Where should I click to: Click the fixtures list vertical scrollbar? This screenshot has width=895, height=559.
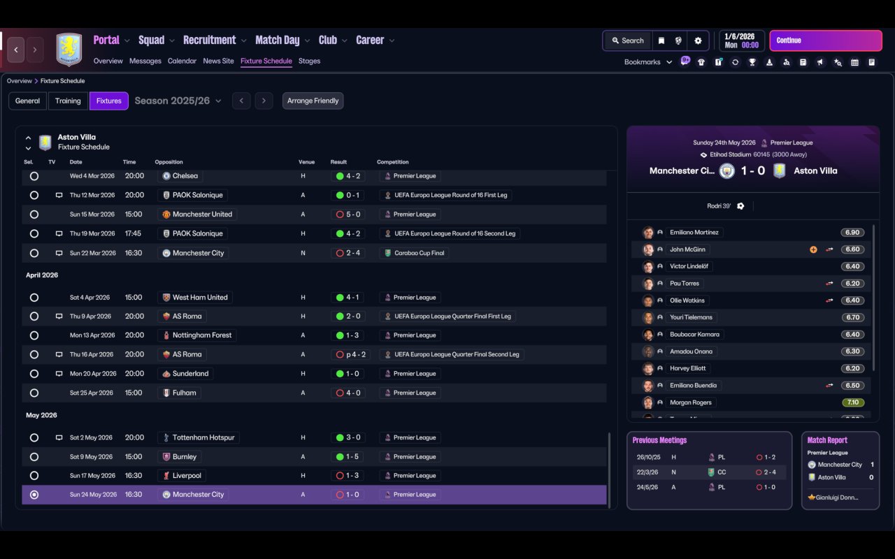pyautogui.click(x=610, y=470)
